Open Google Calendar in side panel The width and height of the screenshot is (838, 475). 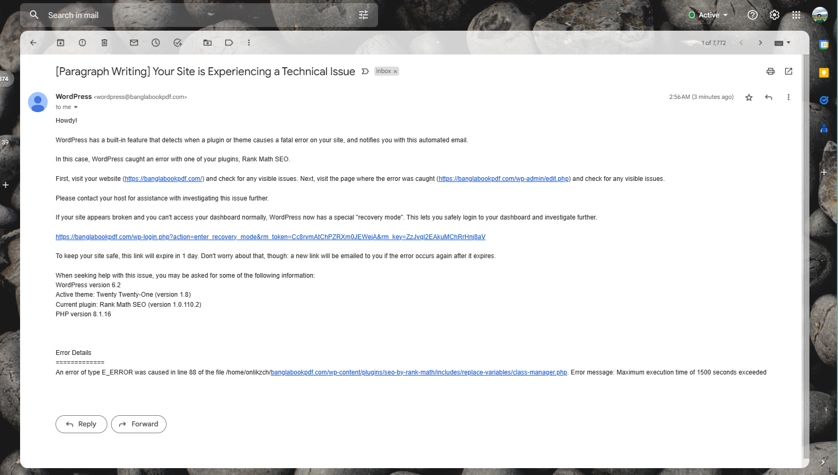pos(824,45)
